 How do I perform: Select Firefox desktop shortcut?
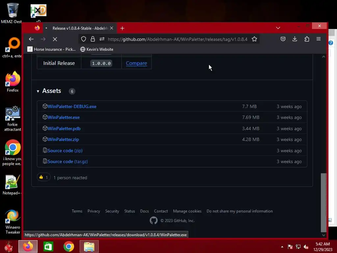click(13, 82)
